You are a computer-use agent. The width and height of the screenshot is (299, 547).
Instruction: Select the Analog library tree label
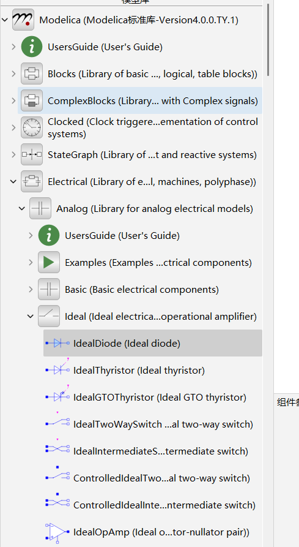click(x=155, y=209)
